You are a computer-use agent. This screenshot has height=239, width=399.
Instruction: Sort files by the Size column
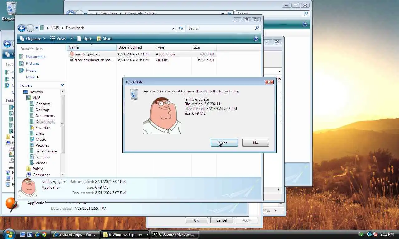(x=204, y=47)
